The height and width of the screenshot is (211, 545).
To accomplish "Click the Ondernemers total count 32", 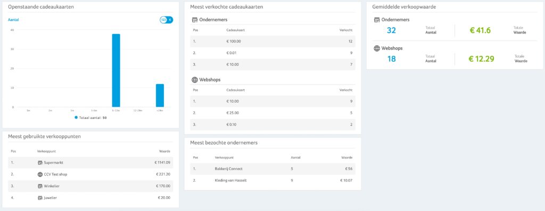I will click(x=391, y=30).
